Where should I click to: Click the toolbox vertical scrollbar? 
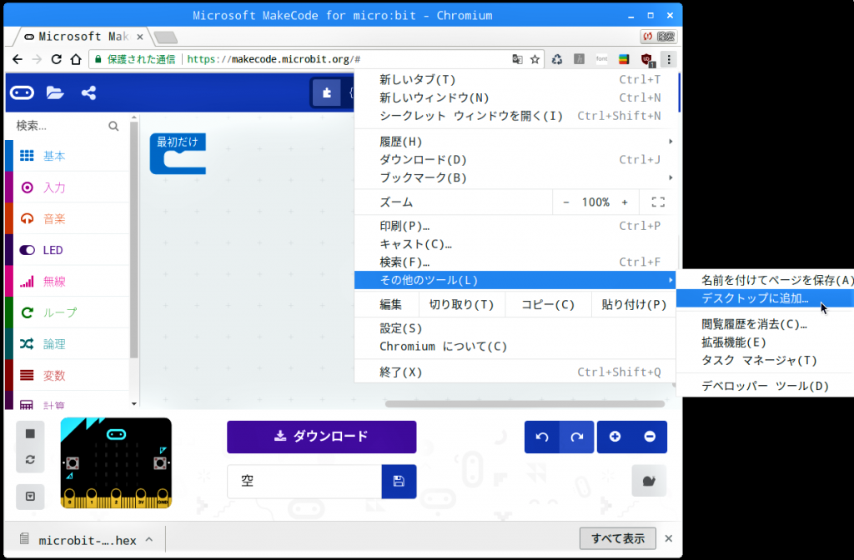134,241
